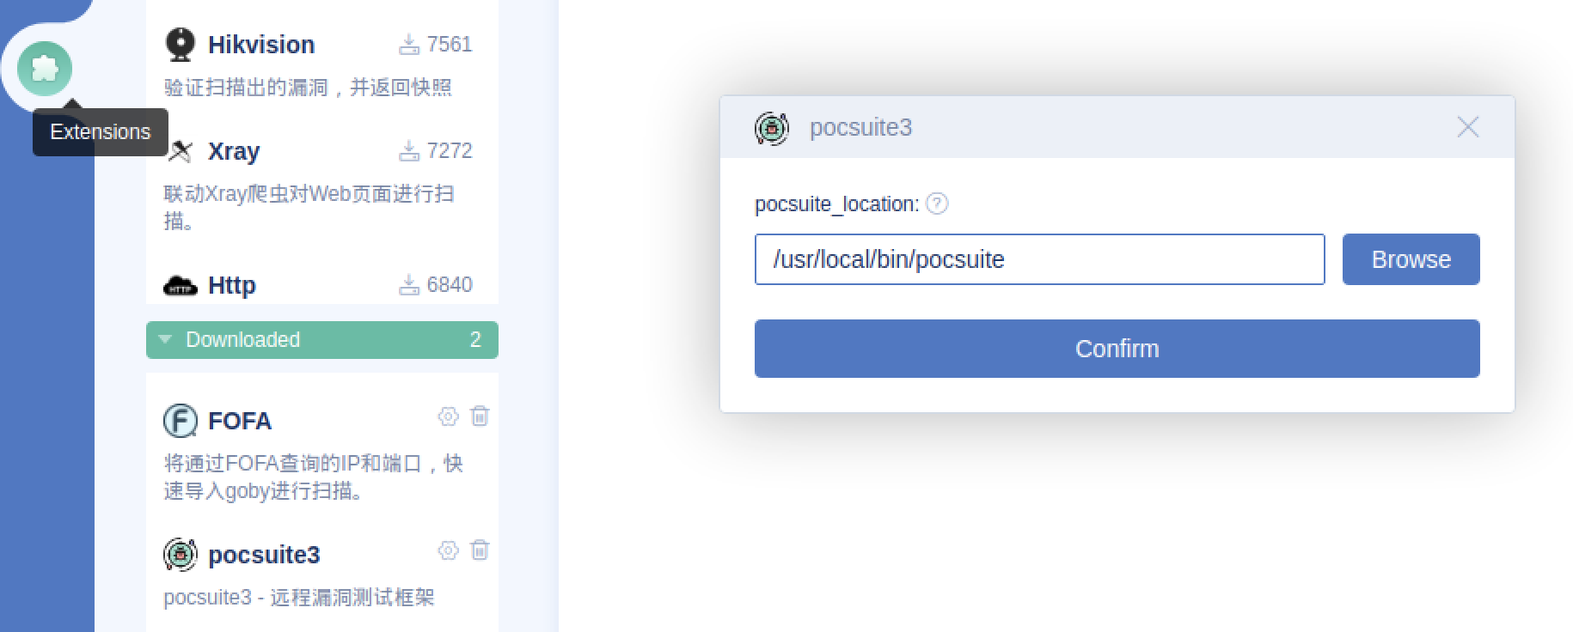Open the pocsuite_location help tooltip

click(939, 204)
